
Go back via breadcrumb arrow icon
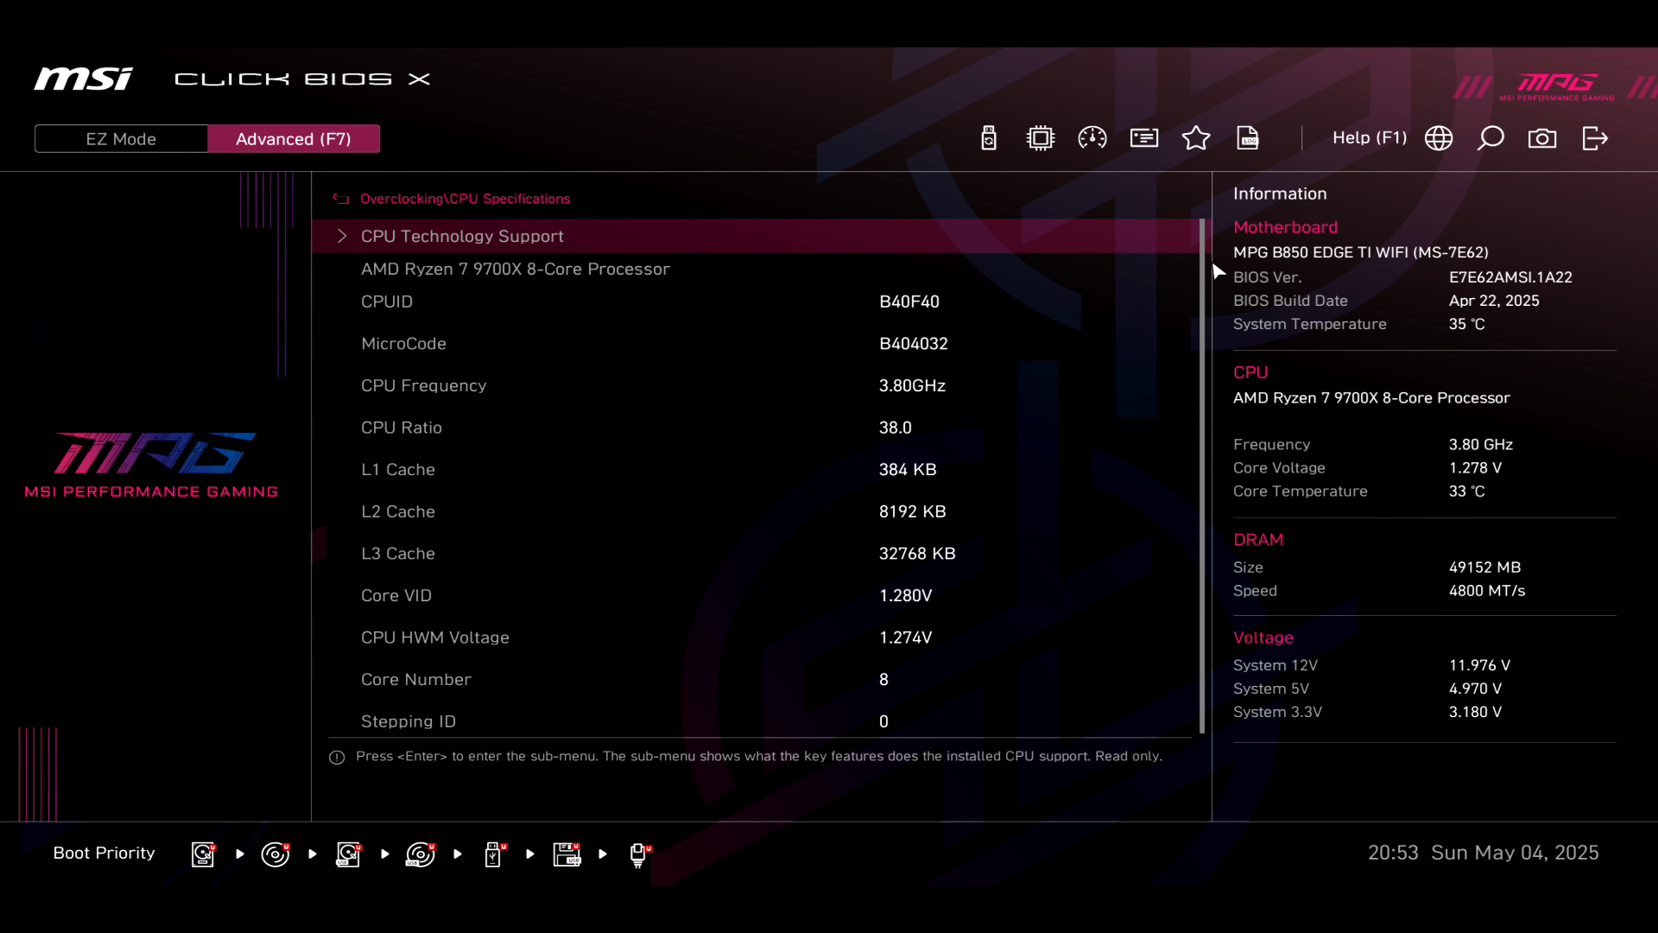(341, 199)
